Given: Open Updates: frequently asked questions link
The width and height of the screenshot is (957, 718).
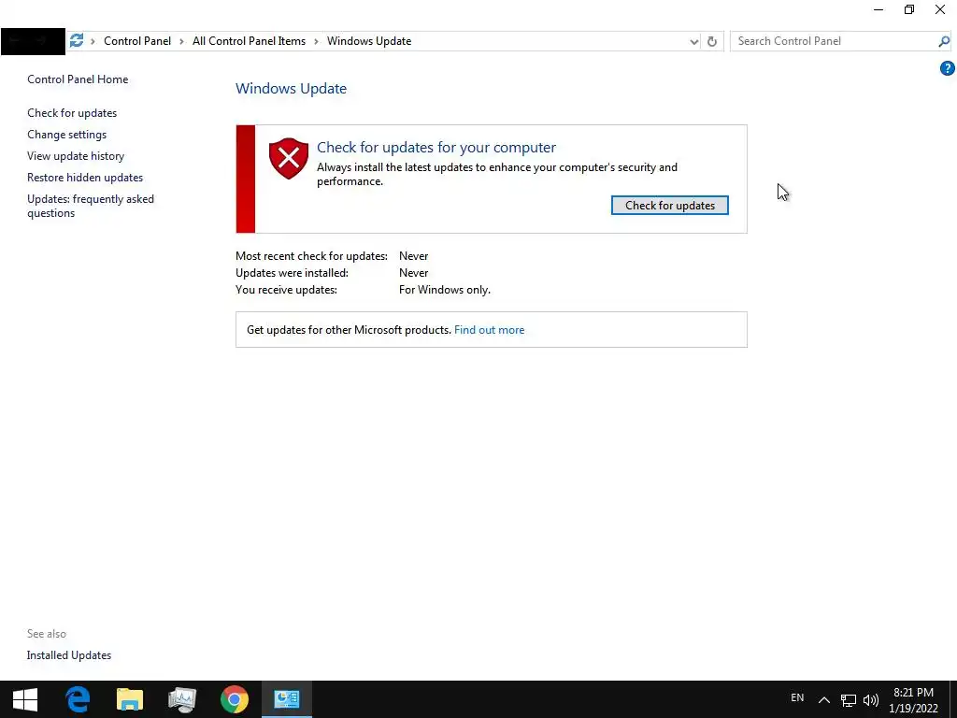Looking at the screenshot, I should pos(91,206).
